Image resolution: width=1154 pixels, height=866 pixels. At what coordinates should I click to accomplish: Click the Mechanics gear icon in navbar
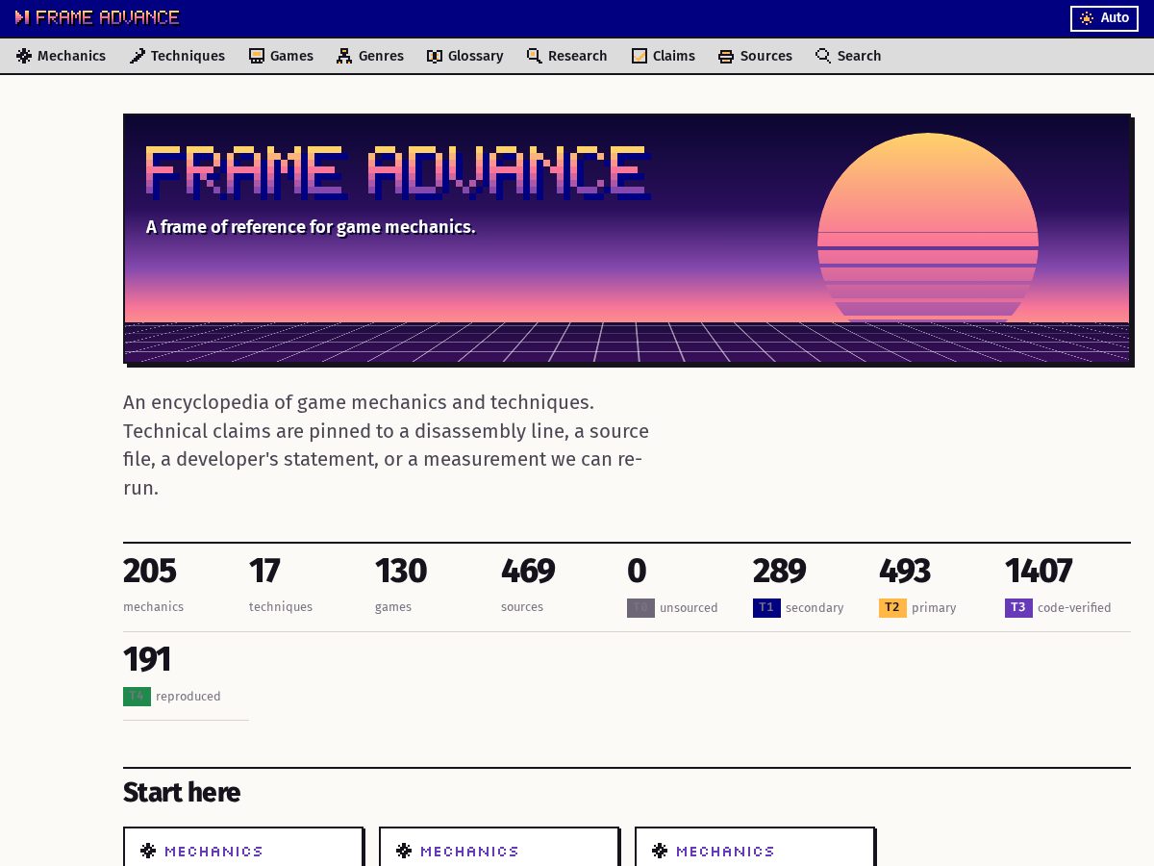point(24,56)
